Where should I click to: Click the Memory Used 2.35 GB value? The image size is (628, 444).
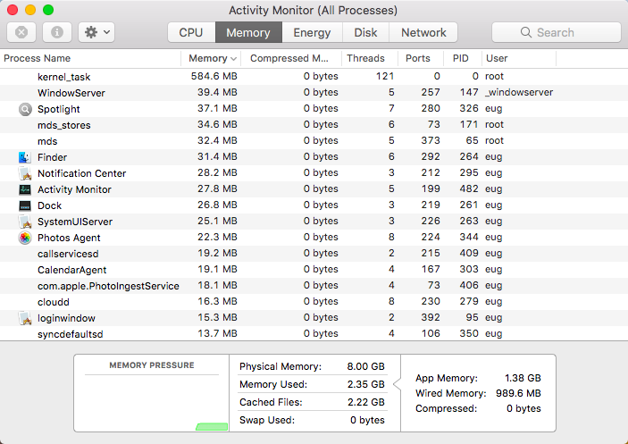(x=365, y=384)
